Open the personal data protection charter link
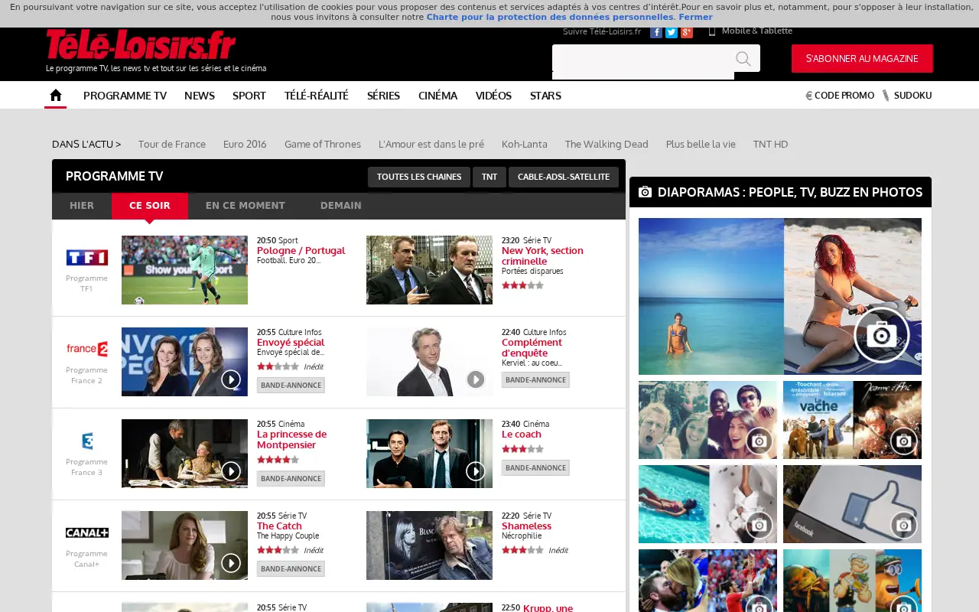Image resolution: width=979 pixels, height=612 pixels. (x=550, y=17)
